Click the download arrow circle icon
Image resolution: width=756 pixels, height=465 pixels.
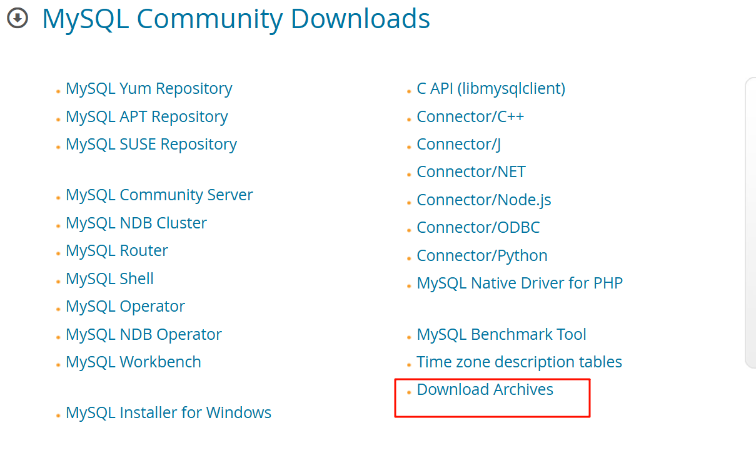coord(18,18)
